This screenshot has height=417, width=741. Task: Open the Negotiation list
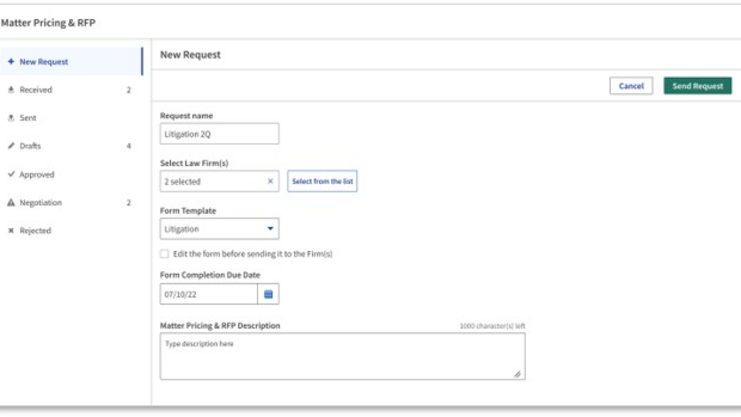pyautogui.click(x=41, y=203)
